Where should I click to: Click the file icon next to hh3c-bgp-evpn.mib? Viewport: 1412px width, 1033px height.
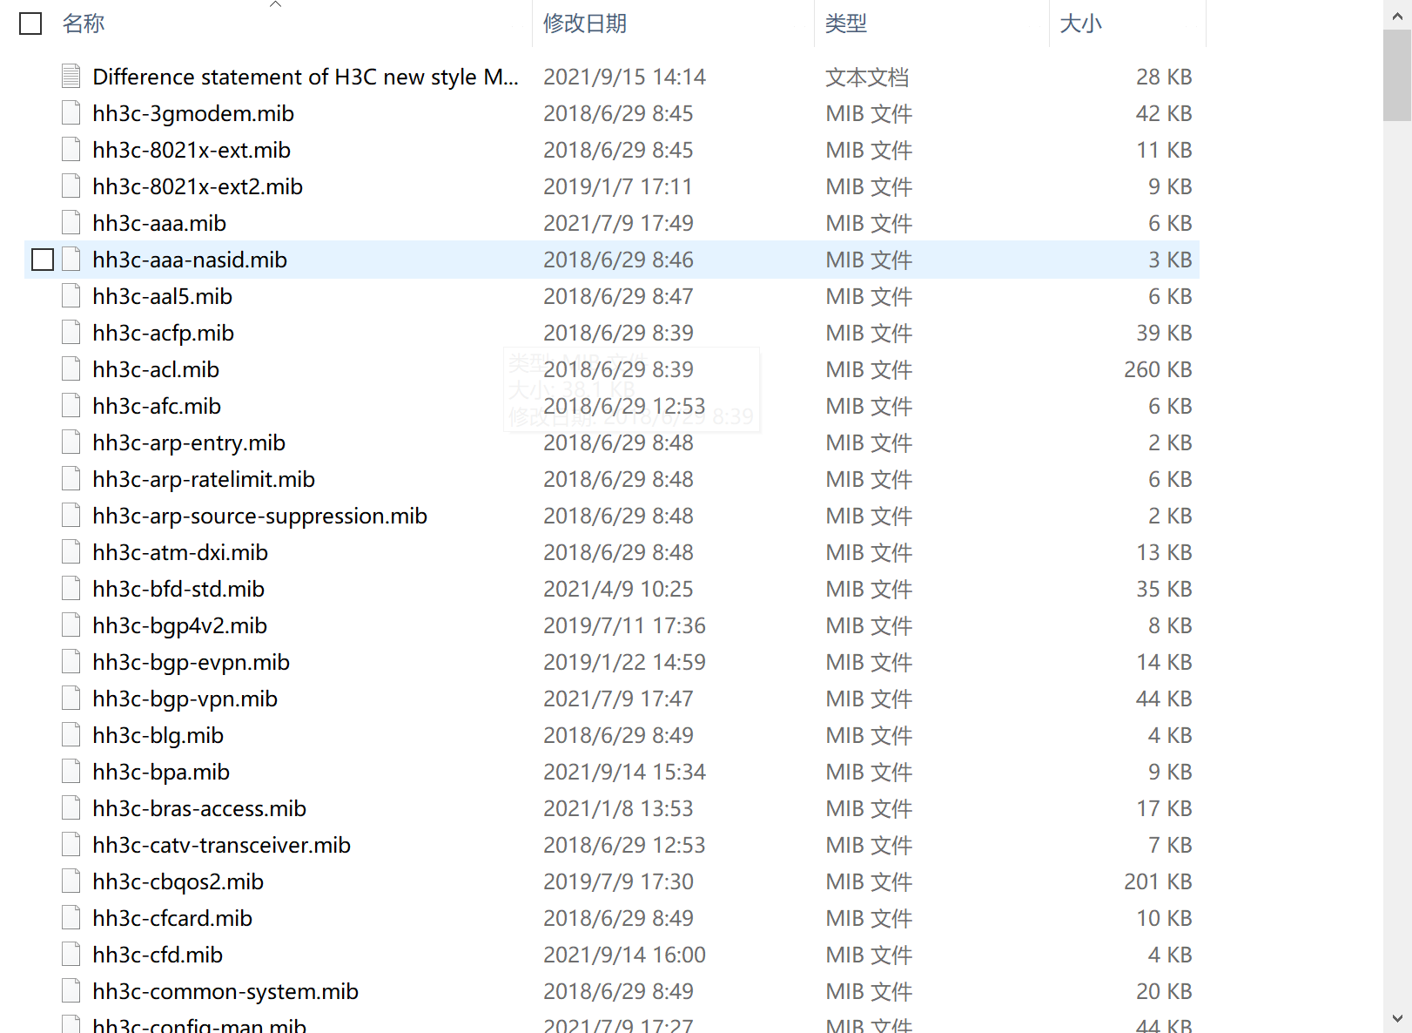coord(71,662)
